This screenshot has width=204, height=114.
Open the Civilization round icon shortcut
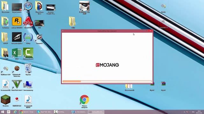pos(17,68)
